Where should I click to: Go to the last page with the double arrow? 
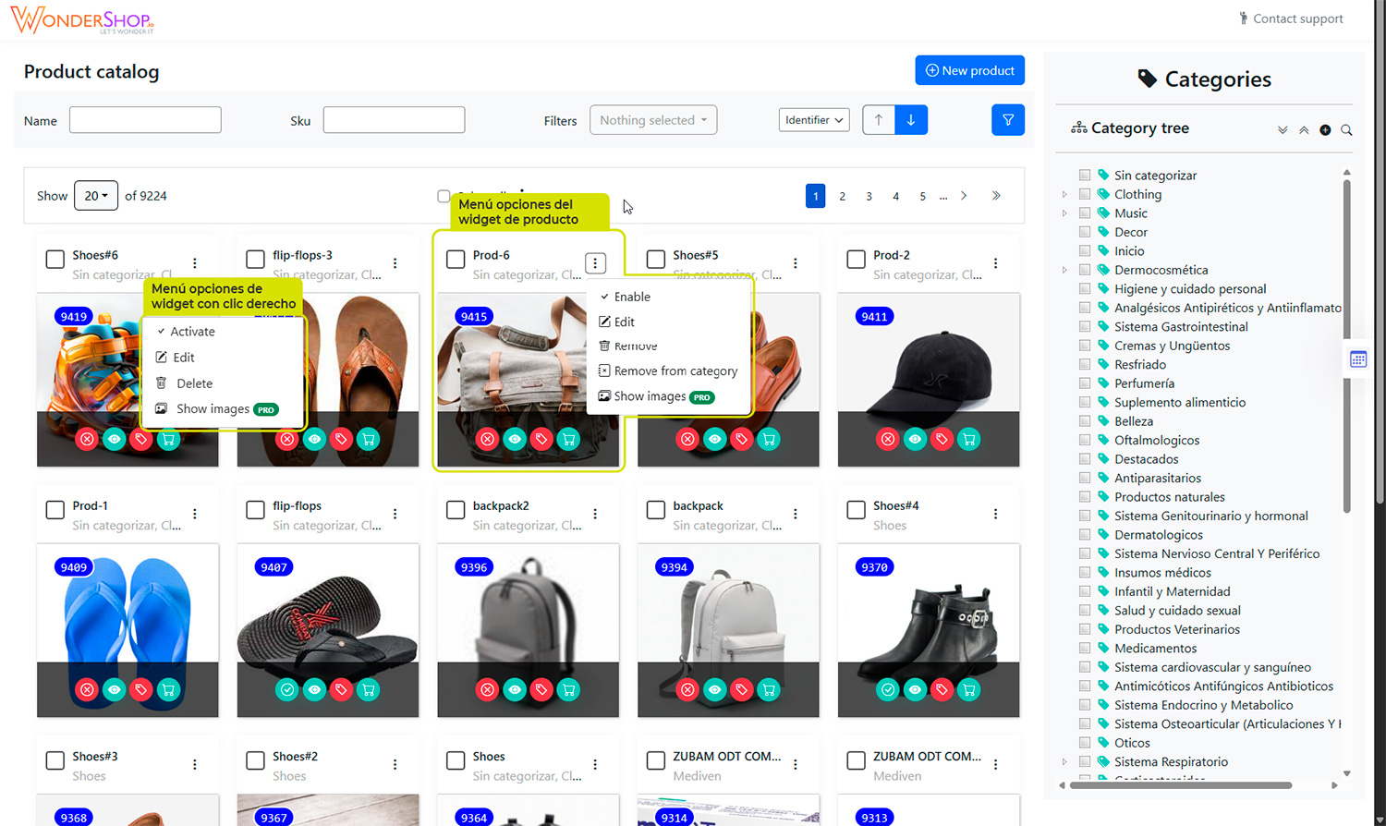(996, 196)
